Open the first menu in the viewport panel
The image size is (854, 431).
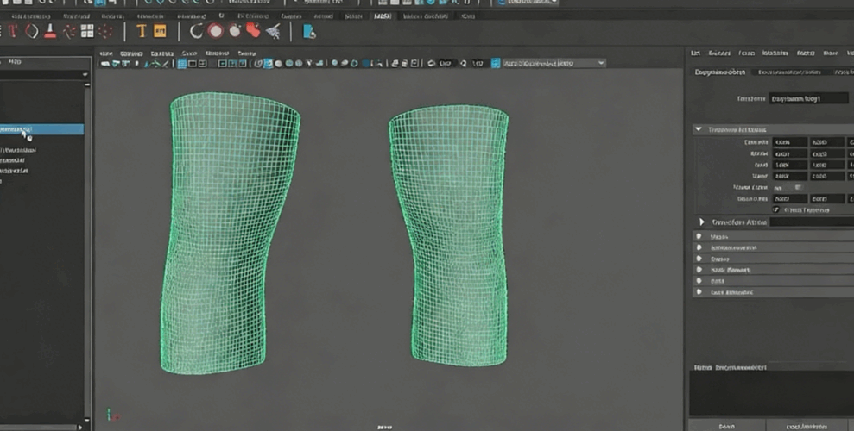(106, 53)
